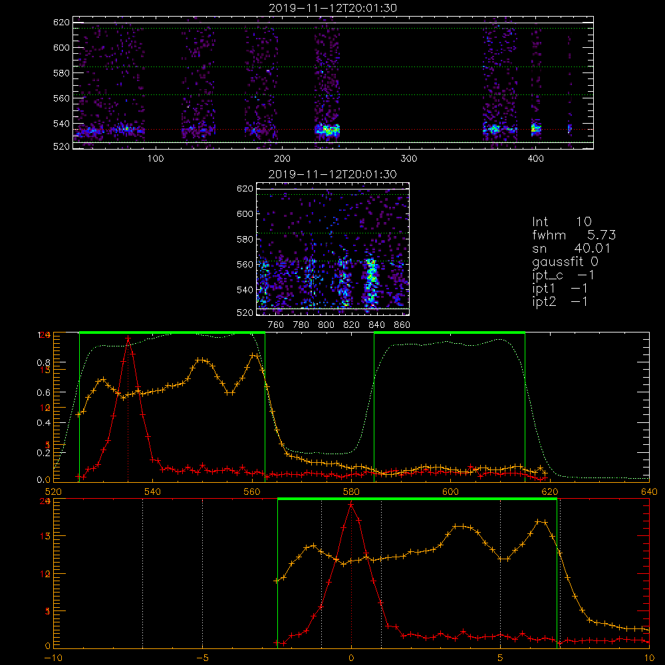Click tick label '840' below the square spectrogram
The image size is (665, 665).
(376, 325)
